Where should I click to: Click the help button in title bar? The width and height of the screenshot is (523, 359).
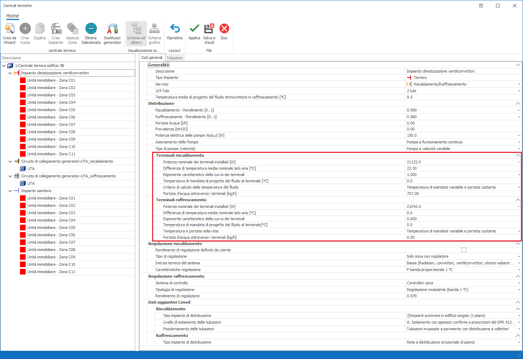point(481,6)
